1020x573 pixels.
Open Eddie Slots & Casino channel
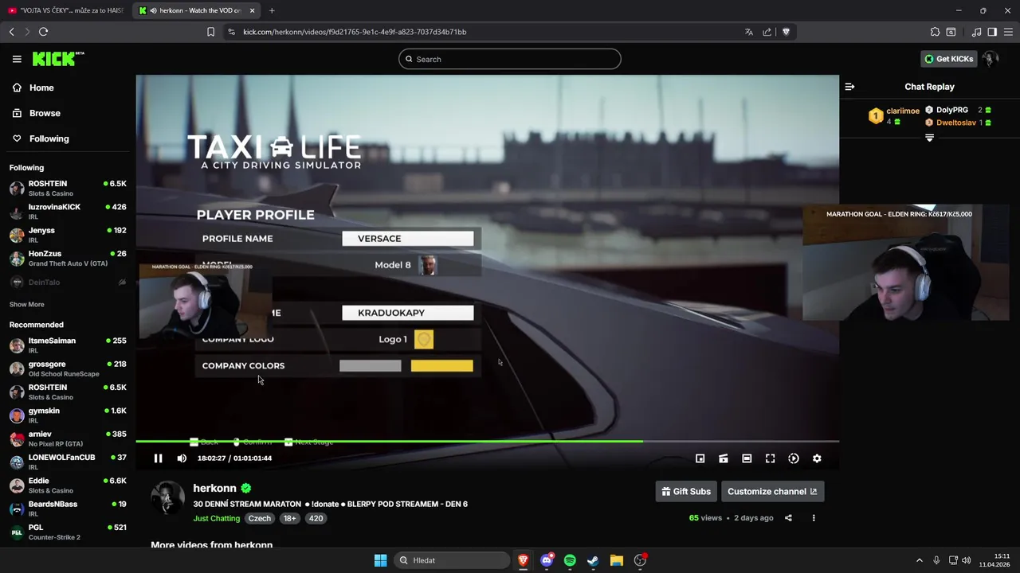[x=68, y=485]
